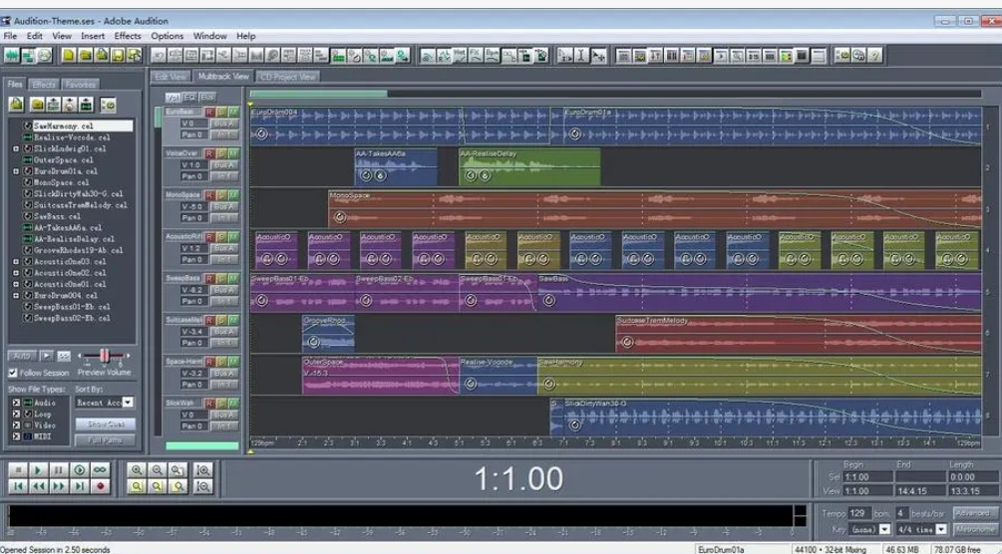Click preview Play arrow beside Auto button
1002x554 pixels.
tap(47, 356)
